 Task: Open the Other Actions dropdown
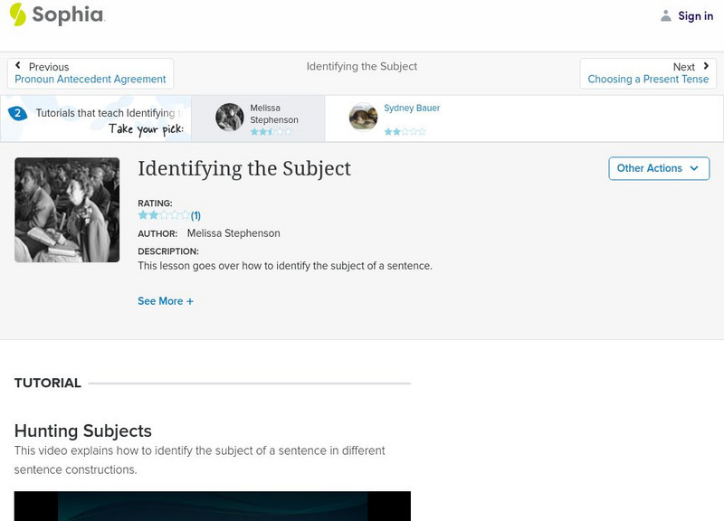click(x=658, y=168)
